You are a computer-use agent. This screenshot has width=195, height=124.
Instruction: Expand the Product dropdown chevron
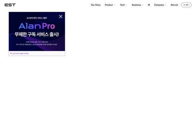[115, 5]
